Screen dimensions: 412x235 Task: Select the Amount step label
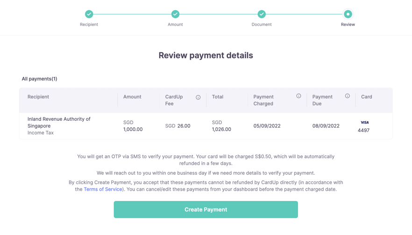(x=175, y=24)
